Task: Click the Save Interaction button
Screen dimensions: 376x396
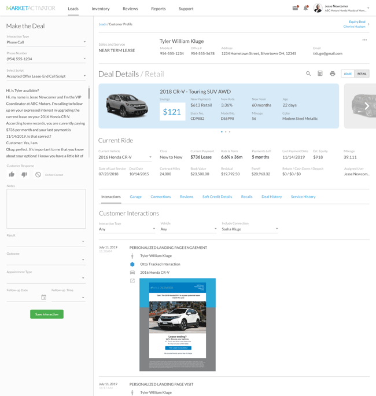Action: click(47, 314)
